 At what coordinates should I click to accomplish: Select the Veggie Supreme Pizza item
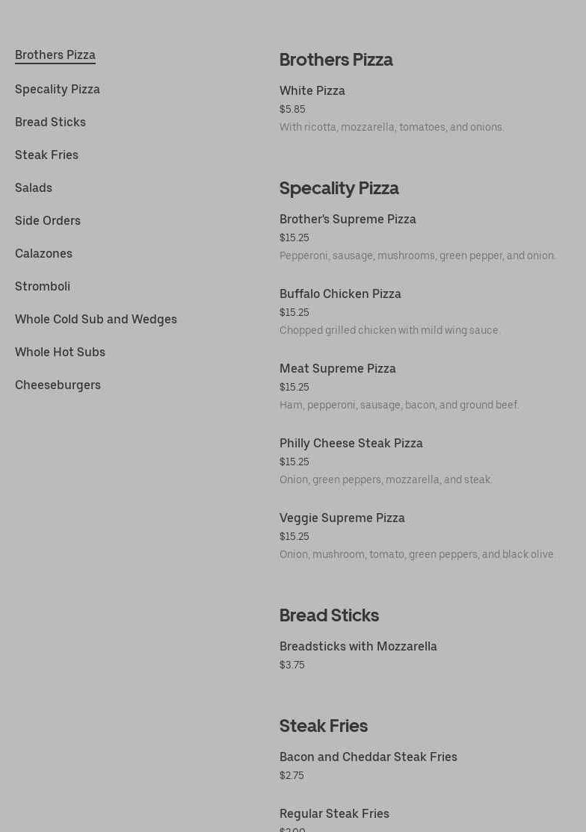(x=342, y=518)
